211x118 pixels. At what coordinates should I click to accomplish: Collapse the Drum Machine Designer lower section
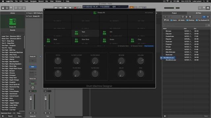45,46
